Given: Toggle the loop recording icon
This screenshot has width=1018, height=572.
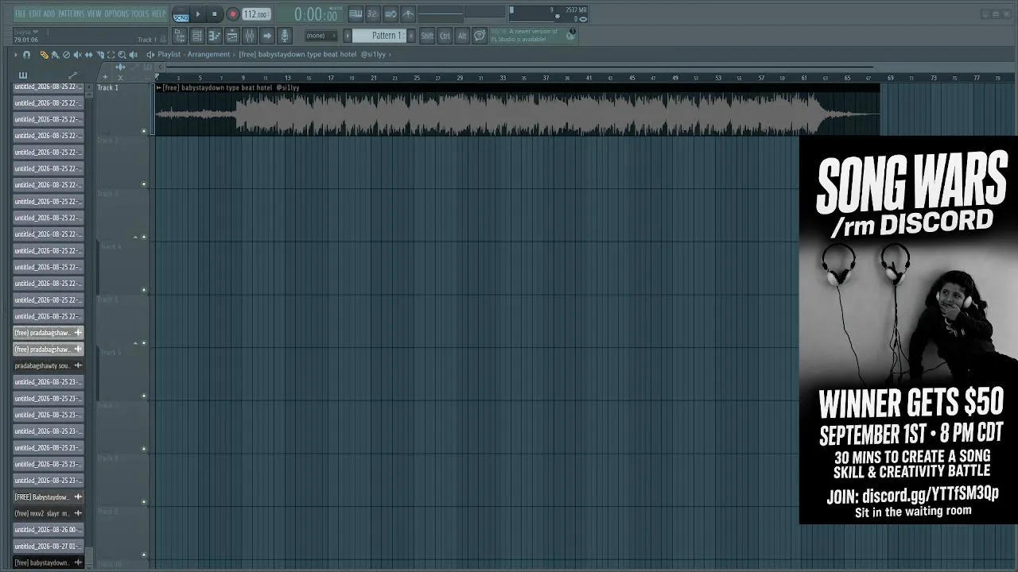Looking at the screenshot, I should tap(390, 14).
